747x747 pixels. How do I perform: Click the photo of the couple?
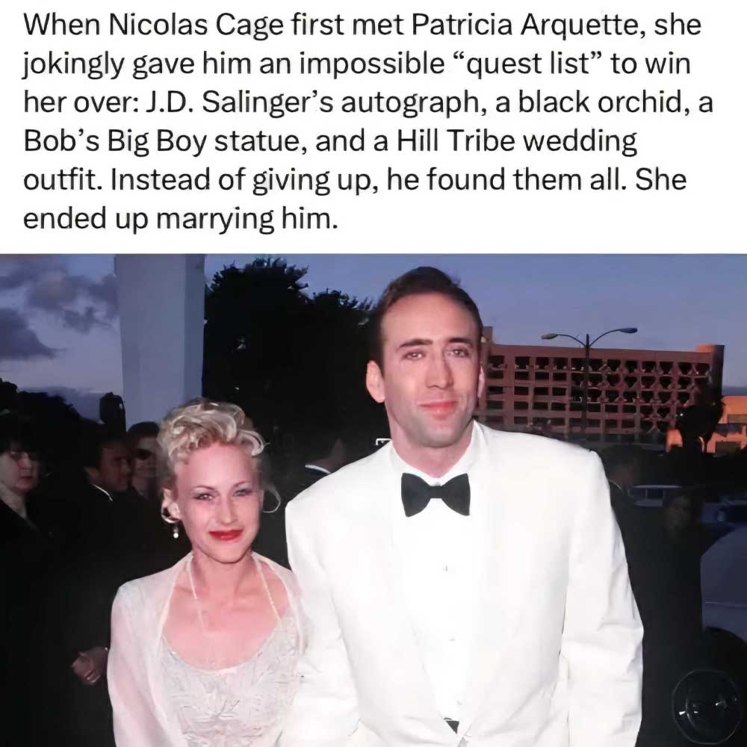click(373, 500)
